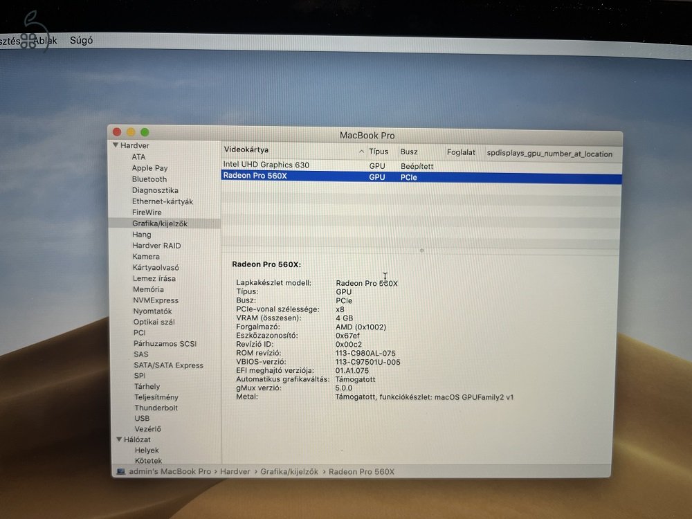This screenshot has height=519, width=692.
Task: Select the Intel UHD Graphics 630 row
Action: coord(421,165)
